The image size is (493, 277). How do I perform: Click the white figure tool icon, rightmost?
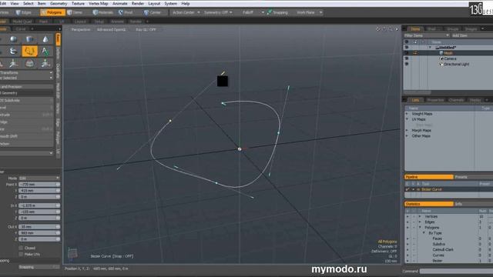(45, 63)
